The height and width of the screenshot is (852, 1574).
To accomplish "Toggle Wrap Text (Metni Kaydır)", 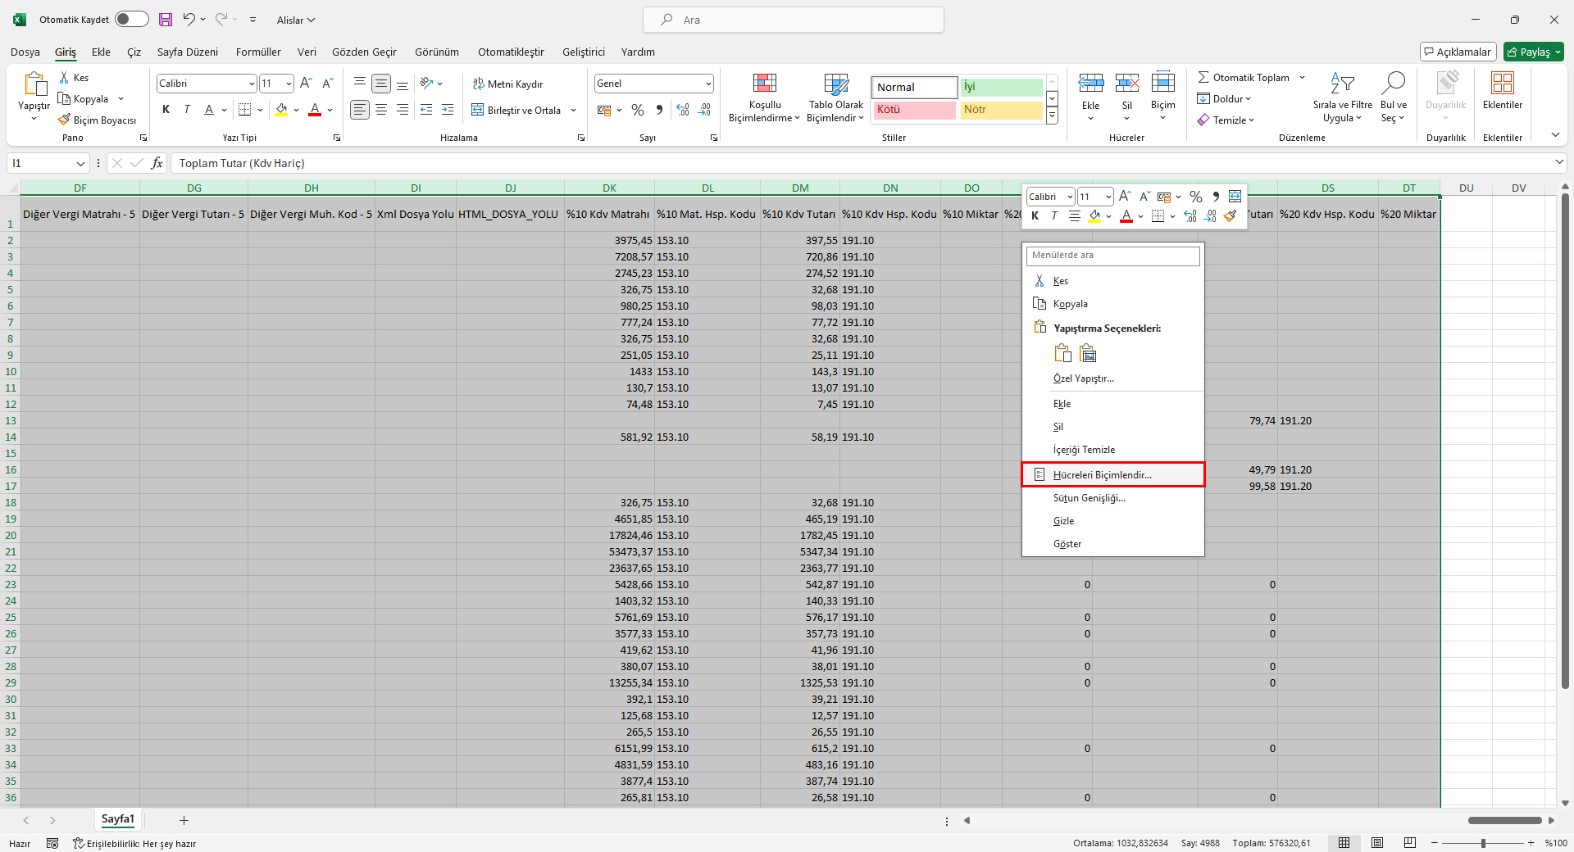I will pos(508,84).
